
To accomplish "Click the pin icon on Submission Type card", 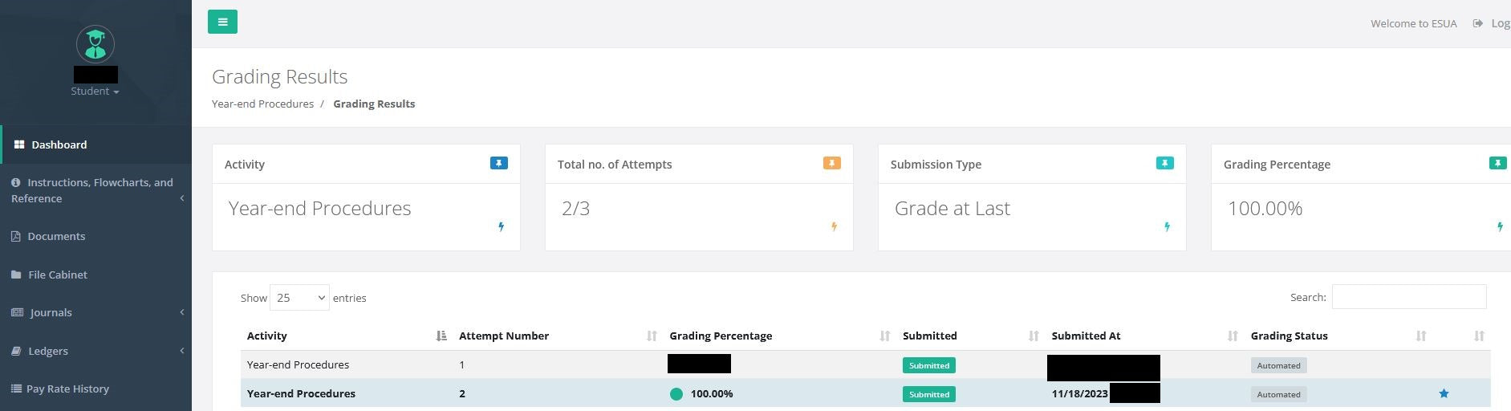I will [x=1164, y=163].
